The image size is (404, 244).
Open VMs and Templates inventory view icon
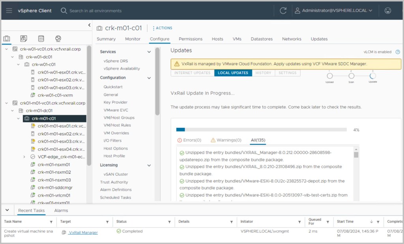click(24, 39)
